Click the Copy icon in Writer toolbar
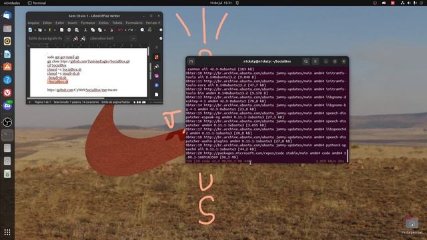427x240 pixels. click(x=93, y=30)
